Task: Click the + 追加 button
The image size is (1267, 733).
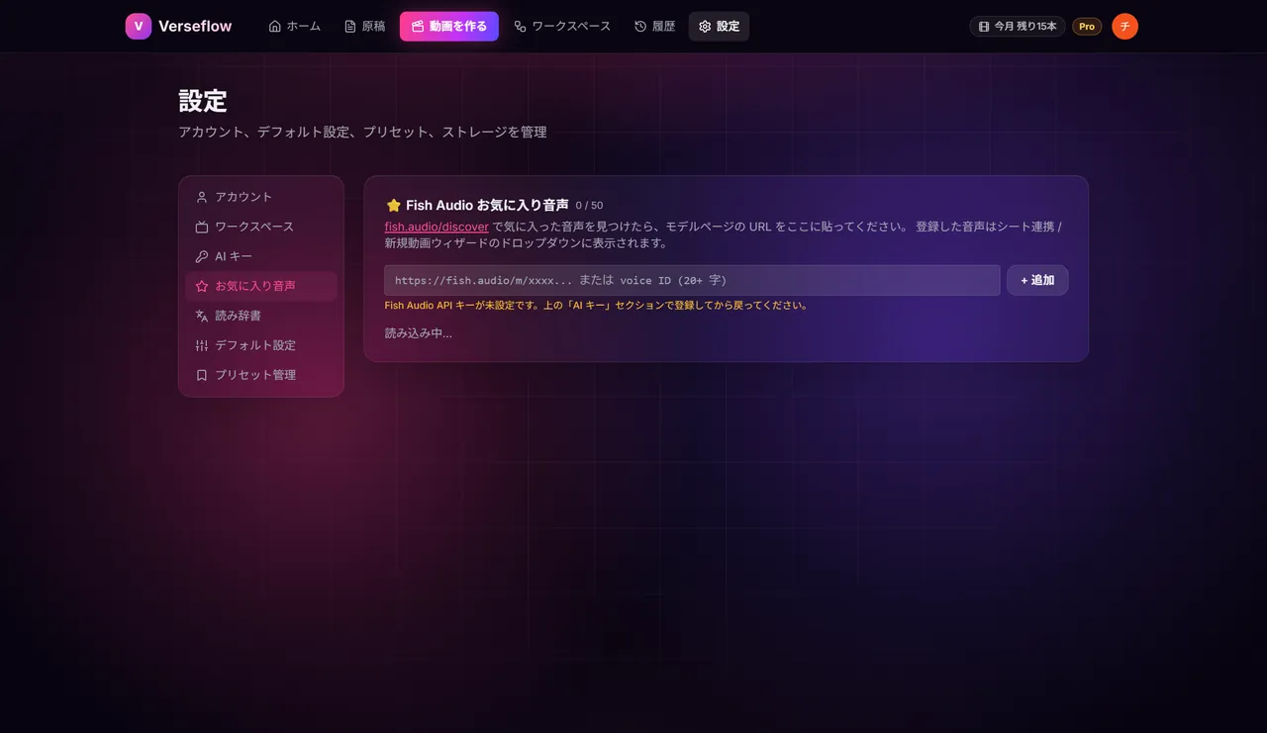Action: (1037, 280)
